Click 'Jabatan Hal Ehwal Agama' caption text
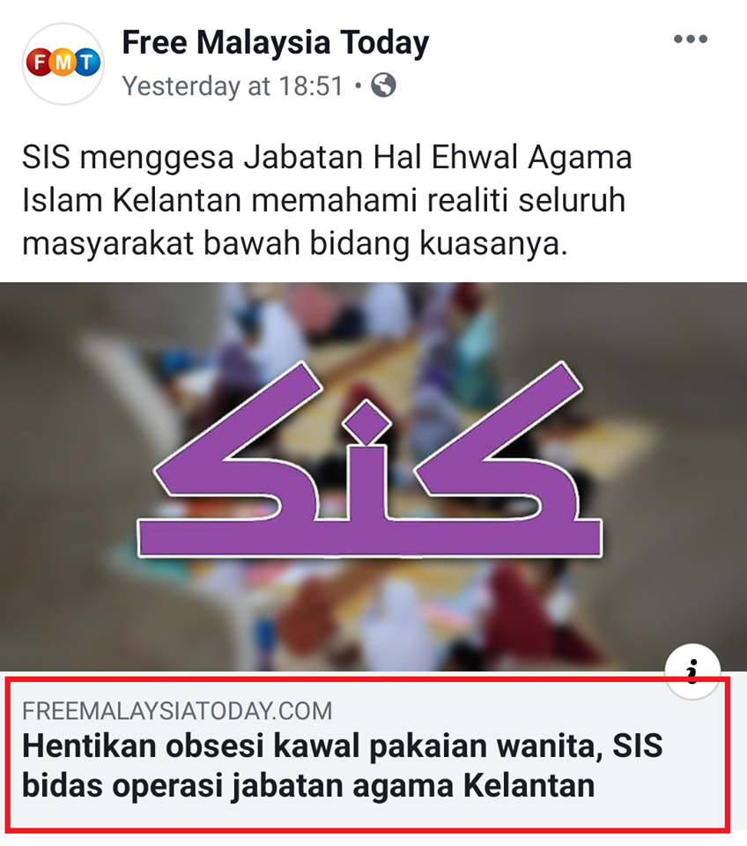 pyautogui.click(x=438, y=158)
